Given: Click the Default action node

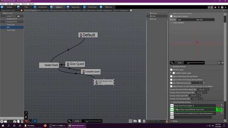Looking at the screenshot, I should point(88,35).
